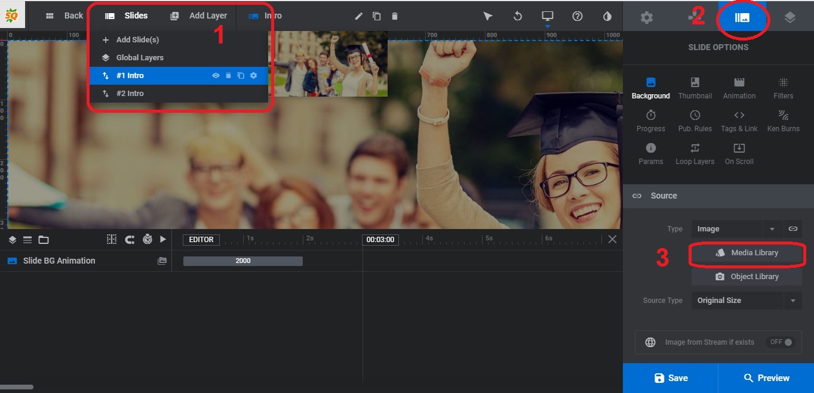Choose Add Slide(s) from the Slides menu

point(178,40)
